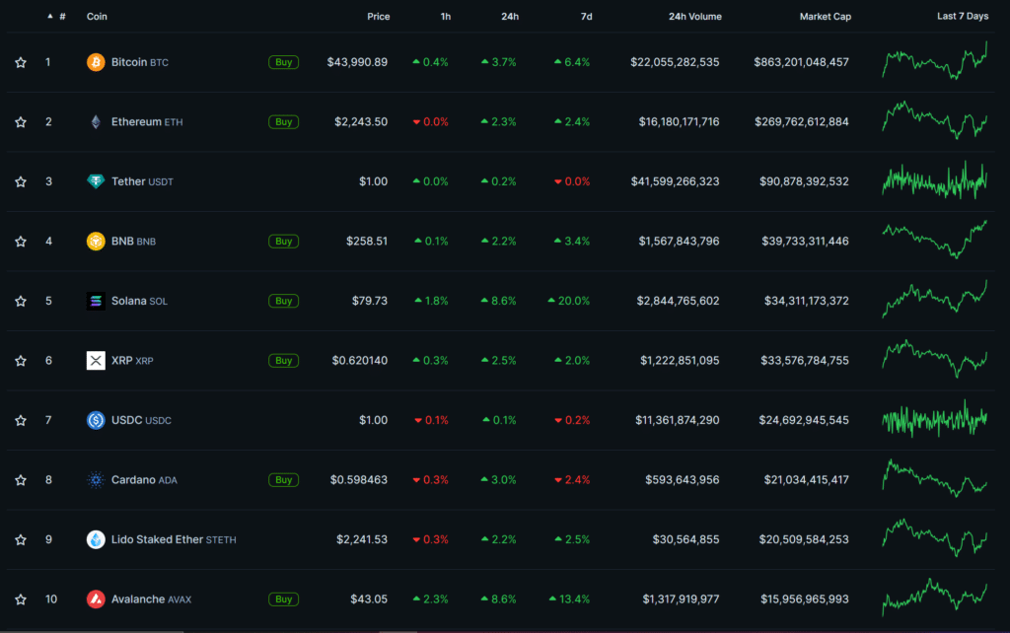The width and height of the screenshot is (1010, 633).
Task: Click the Lido Staked Ether logo
Action: pos(96,539)
